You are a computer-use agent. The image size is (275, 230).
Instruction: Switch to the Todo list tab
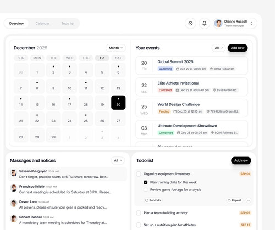pos(68,24)
